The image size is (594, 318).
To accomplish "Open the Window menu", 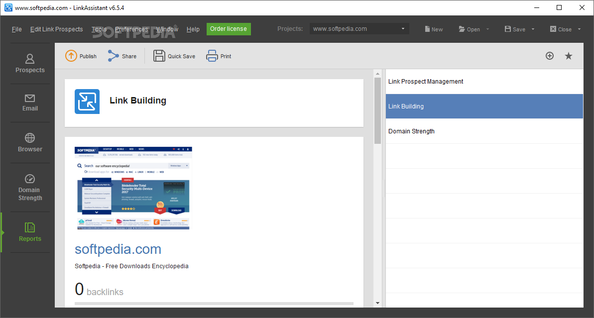I will 167,29.
